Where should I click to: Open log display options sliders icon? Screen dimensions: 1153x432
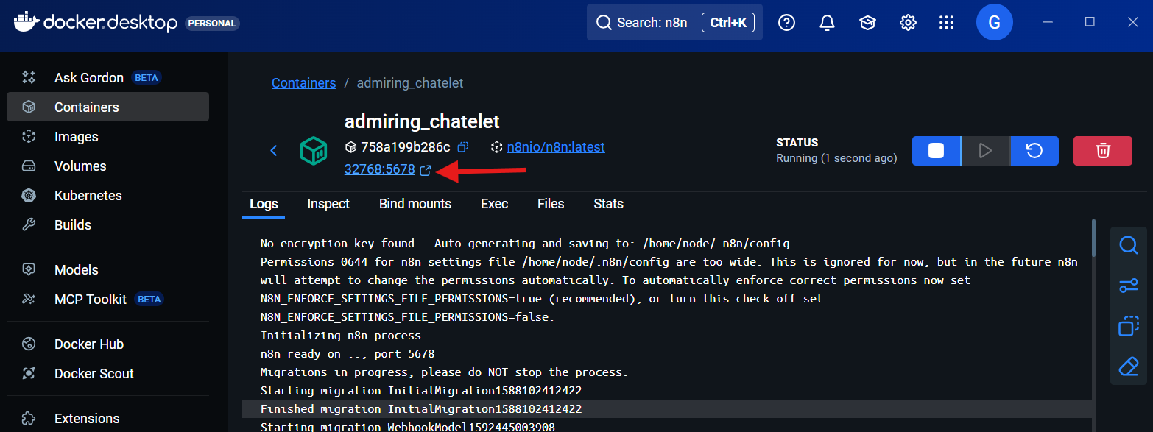pos(1128,286)
